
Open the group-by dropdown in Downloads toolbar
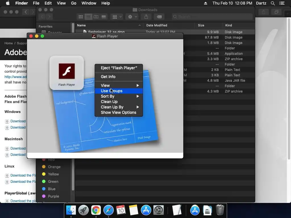coord(117,17)
